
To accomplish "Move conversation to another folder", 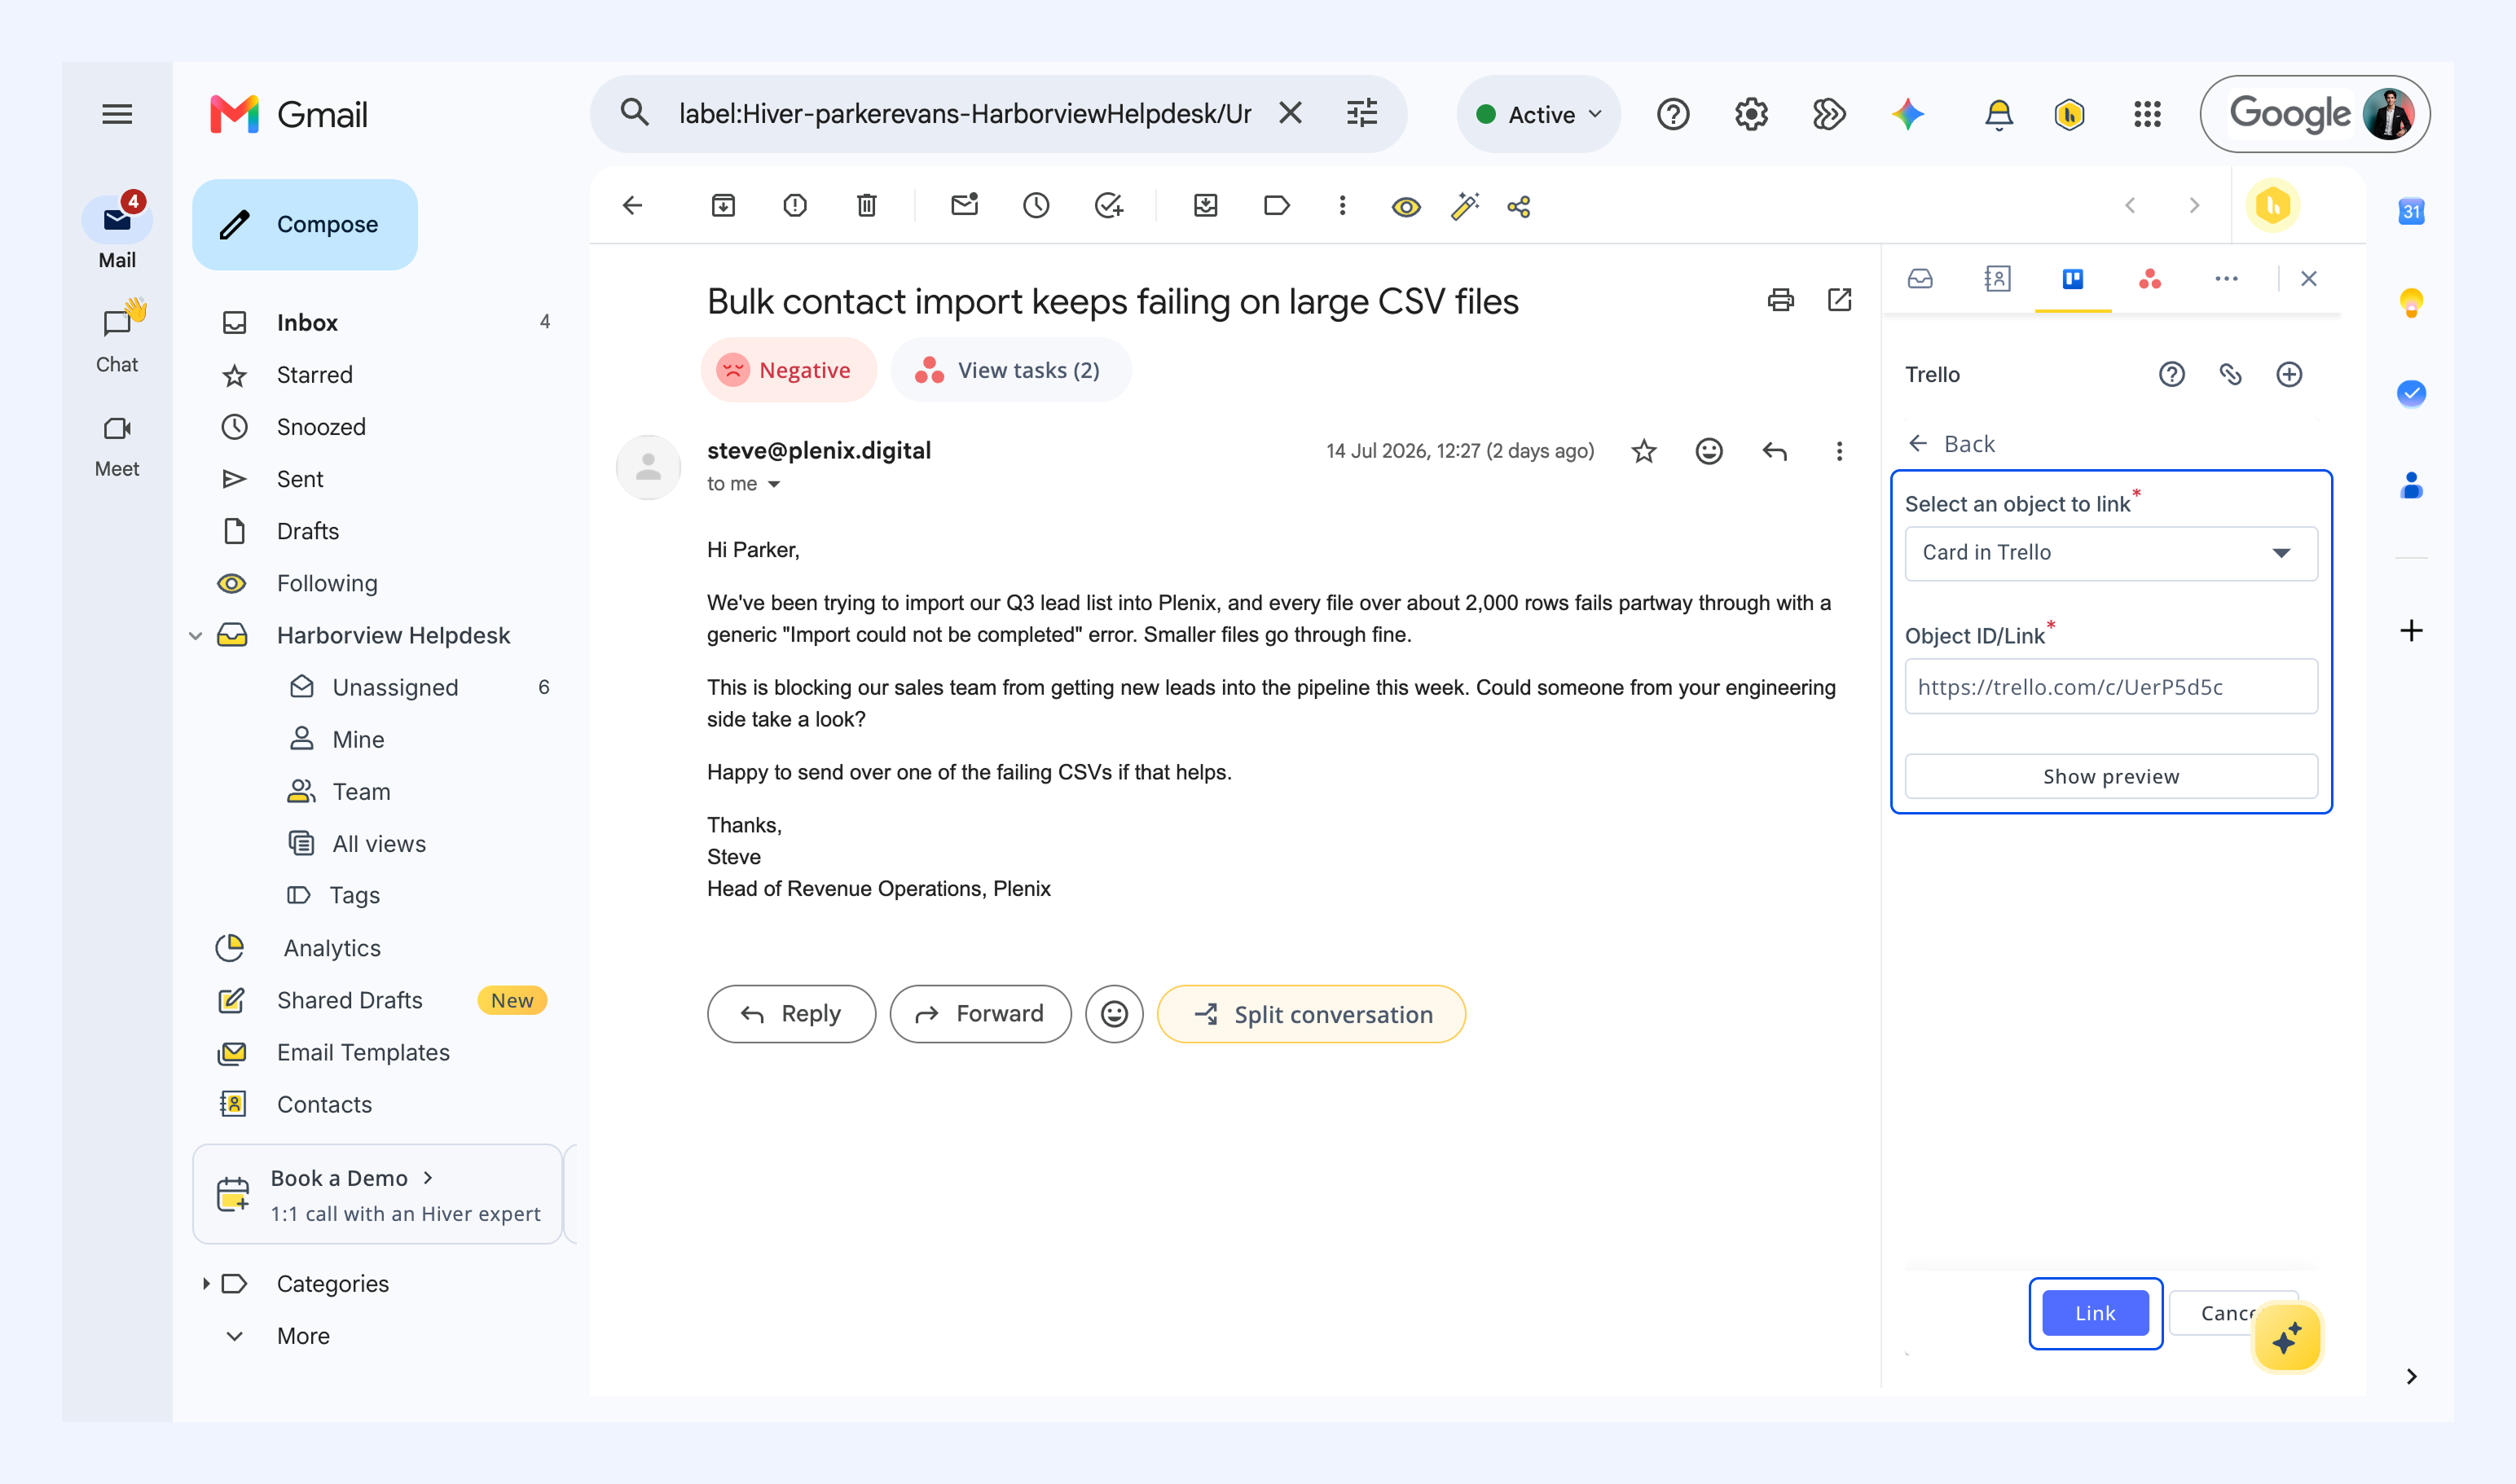I will [x=1206, y=206].
